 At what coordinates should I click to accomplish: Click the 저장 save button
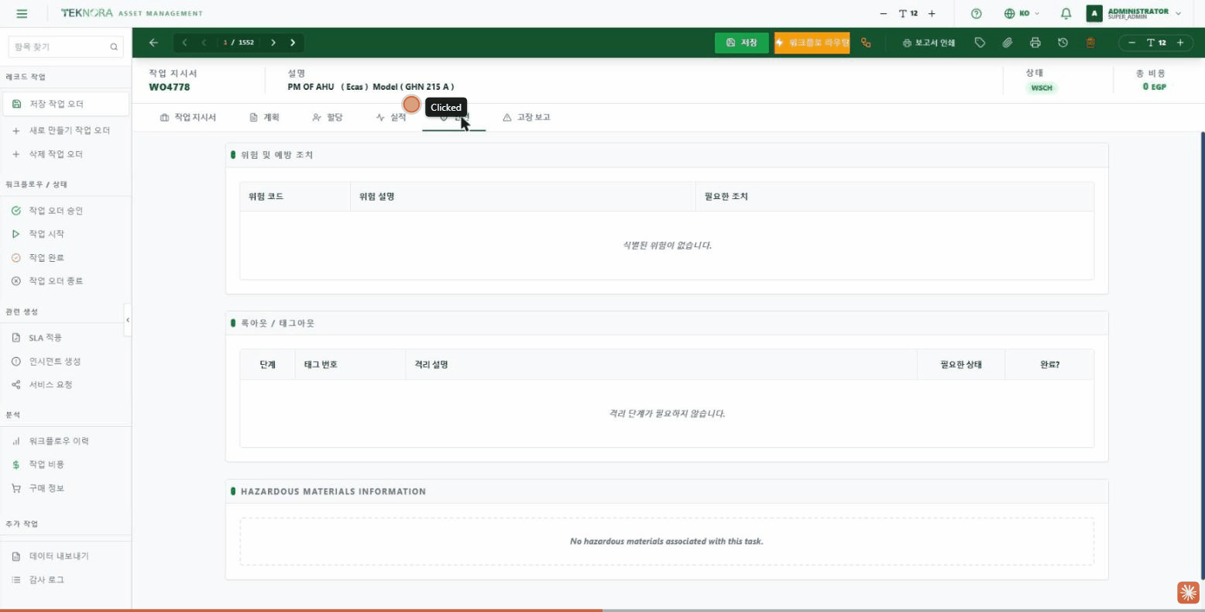pos(742,43)
